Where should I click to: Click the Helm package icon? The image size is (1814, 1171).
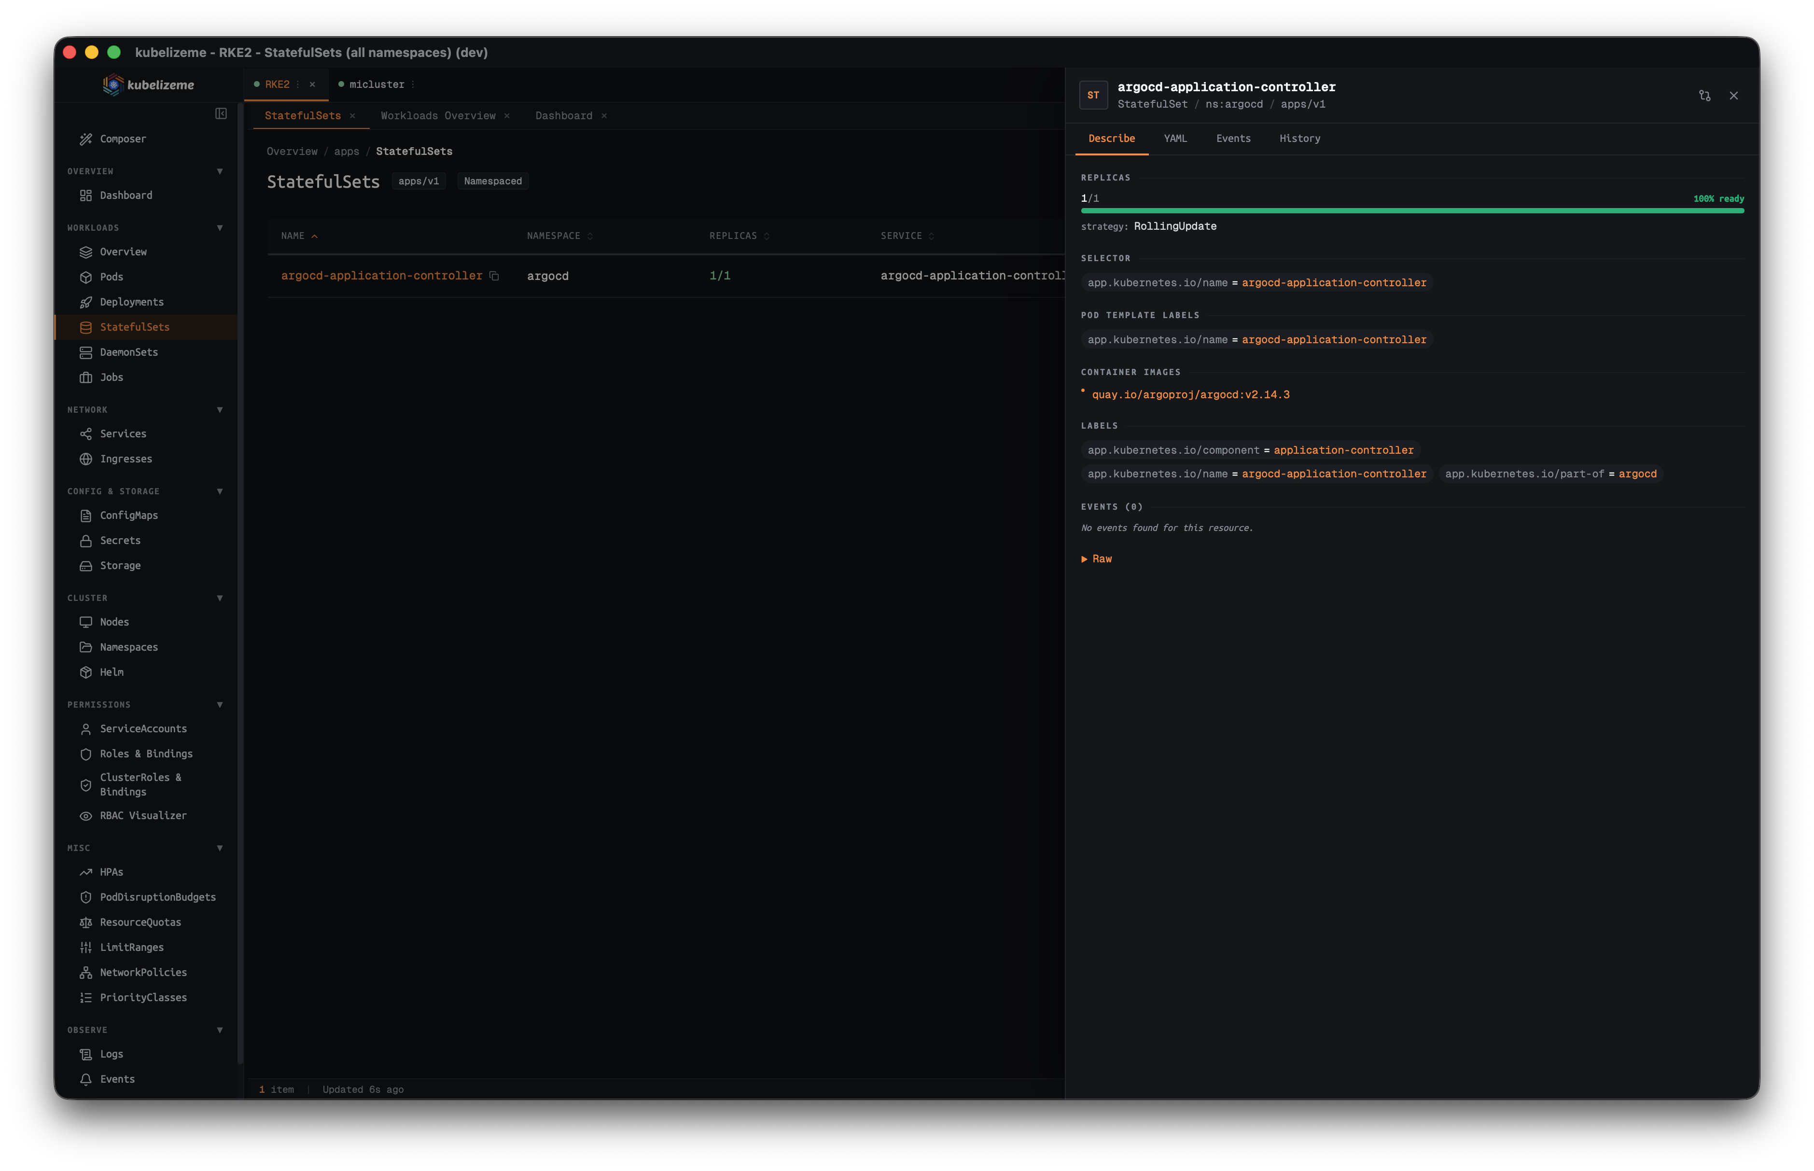coord(86,672)
